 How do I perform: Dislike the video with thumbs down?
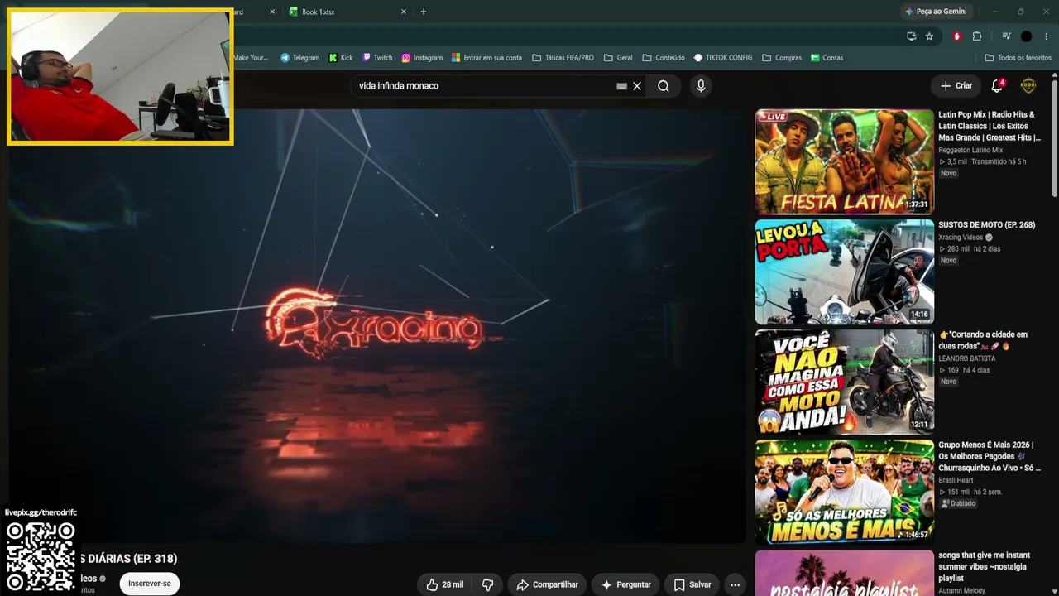487,584
